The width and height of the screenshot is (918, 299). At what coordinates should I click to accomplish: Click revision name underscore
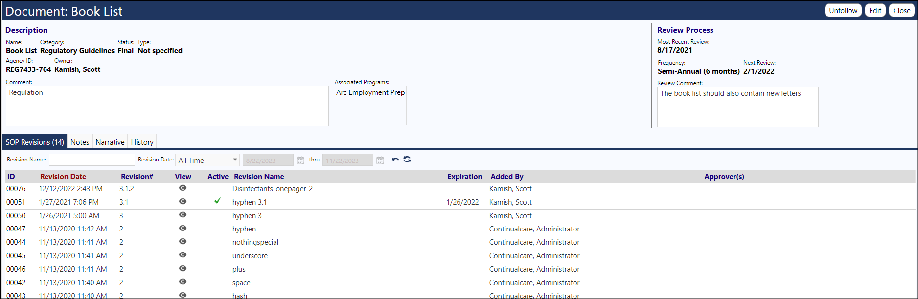tap(250, 256)
